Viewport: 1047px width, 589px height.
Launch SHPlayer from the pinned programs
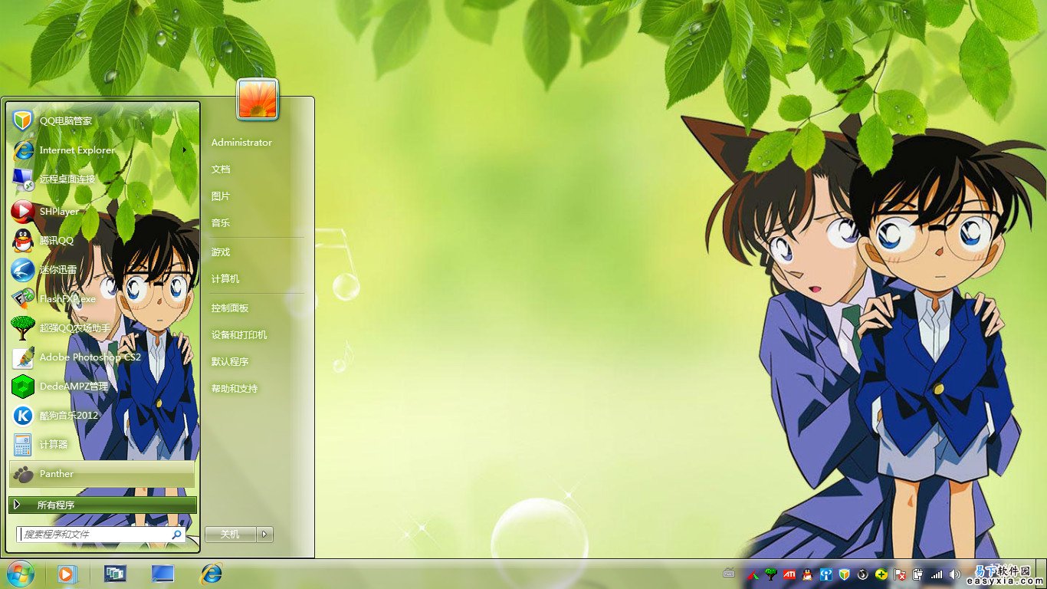[x=59, y=211]
